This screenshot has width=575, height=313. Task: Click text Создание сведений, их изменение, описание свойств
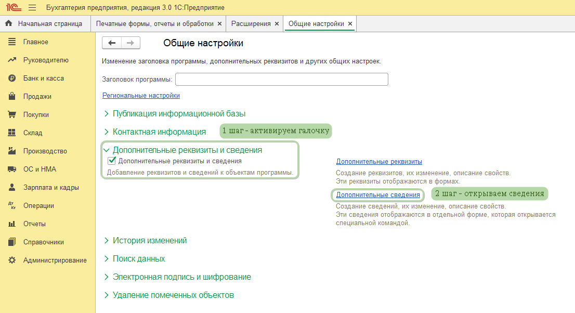[421, 206]
